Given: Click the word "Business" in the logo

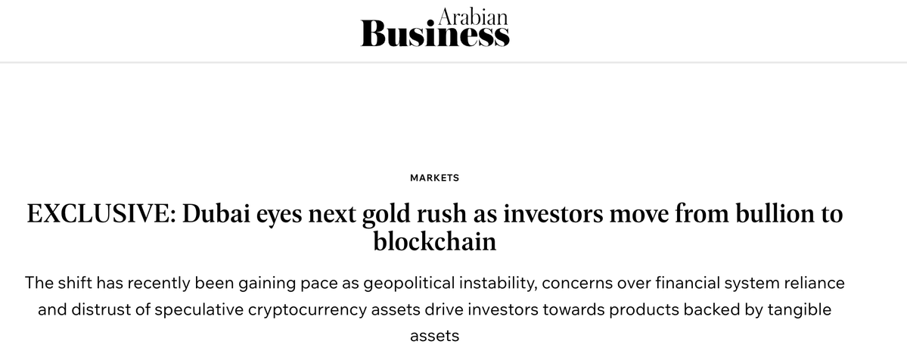Looking at the screenshot, I should (435, 35).
